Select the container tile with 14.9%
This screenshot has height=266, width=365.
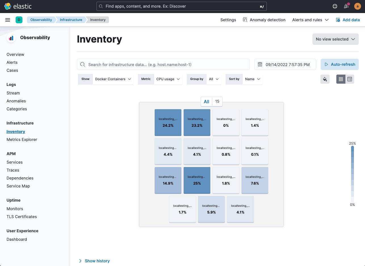point(168,180)
